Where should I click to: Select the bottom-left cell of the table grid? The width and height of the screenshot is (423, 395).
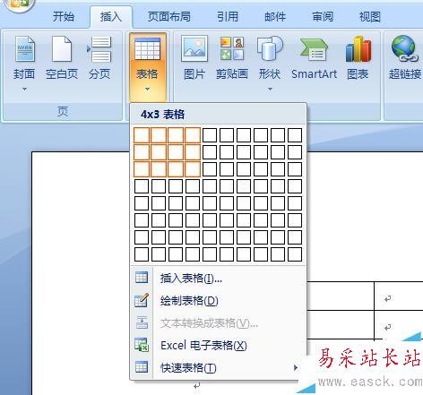coord(142,254)
